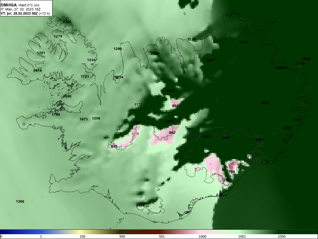Screen dimensions: 318x239
Task: Click the 730 value label
Action: coord(232,172)
